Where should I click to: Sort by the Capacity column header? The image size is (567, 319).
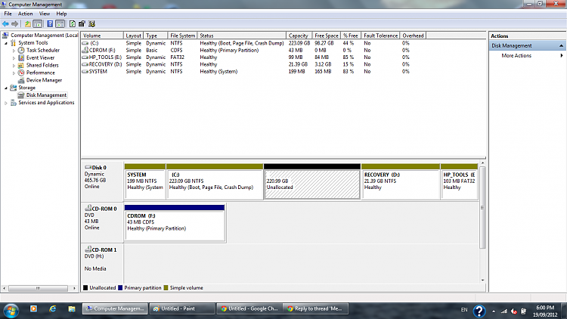299,36
